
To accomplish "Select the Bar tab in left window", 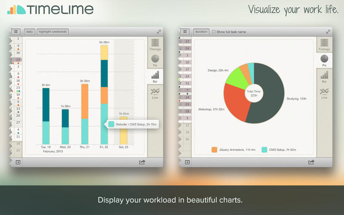I will pyautogui.click(x=155, y=77).
